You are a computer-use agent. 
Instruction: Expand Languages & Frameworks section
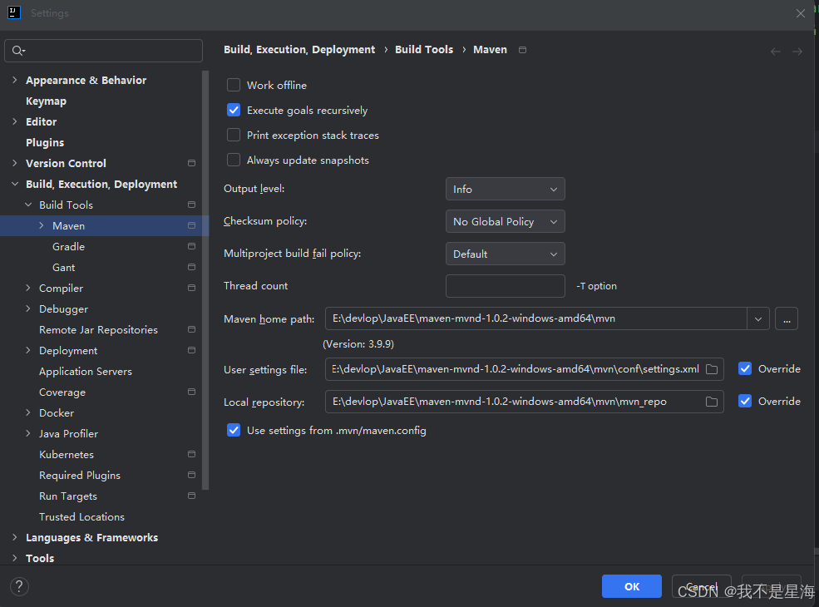pyautogui.click(x=15, y=537)
